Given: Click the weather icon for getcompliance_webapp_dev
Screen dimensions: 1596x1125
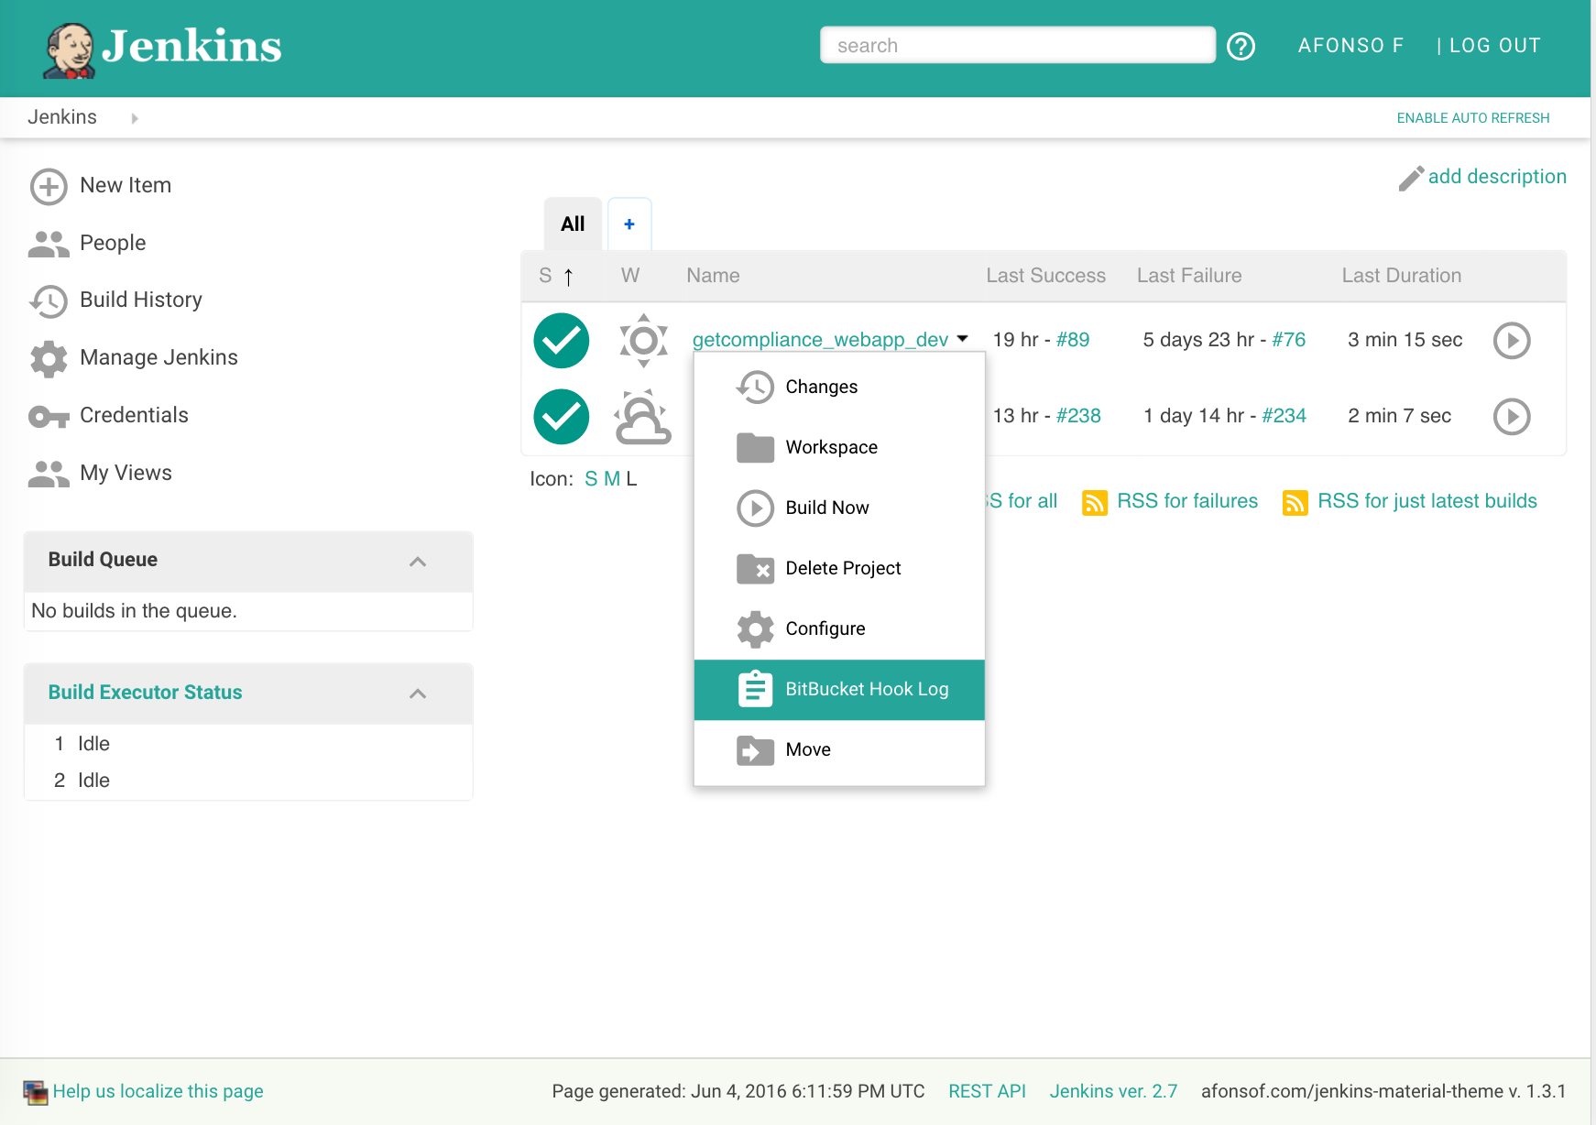Looking at the screenshot, I should (643, 340).
